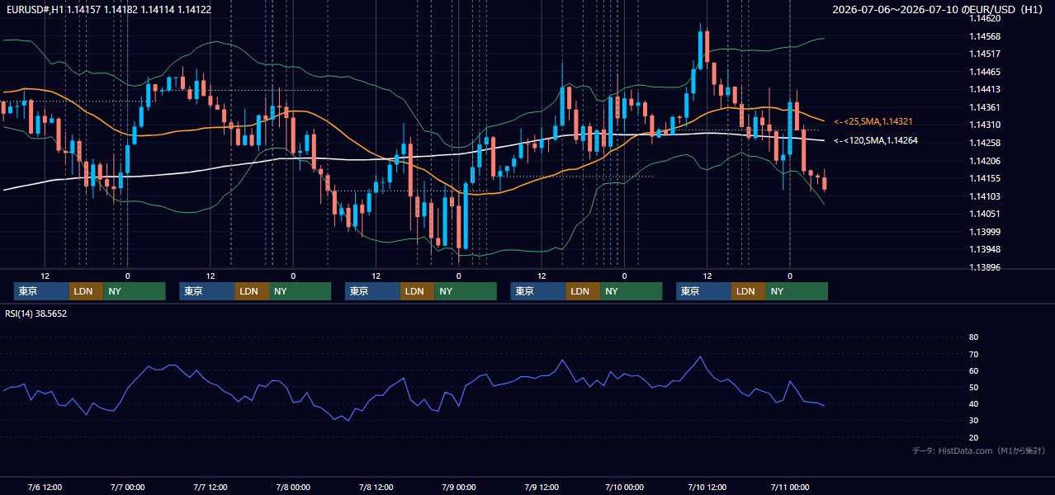Image resolution: width=1055 pixels, height=495 pixels.
Task: Select the 7/8 12:00 time axis label
Action: coord(376,487)
